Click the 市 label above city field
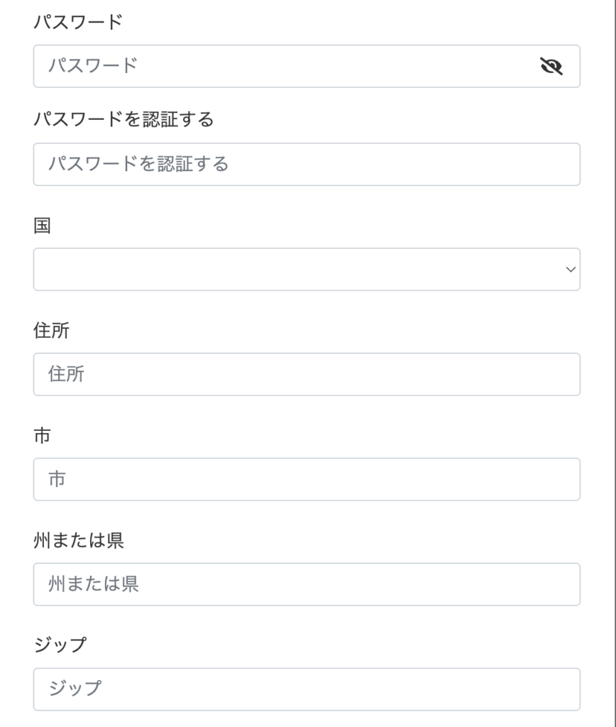The width and height of the screenshot is (616, 727). coord(41,435)
